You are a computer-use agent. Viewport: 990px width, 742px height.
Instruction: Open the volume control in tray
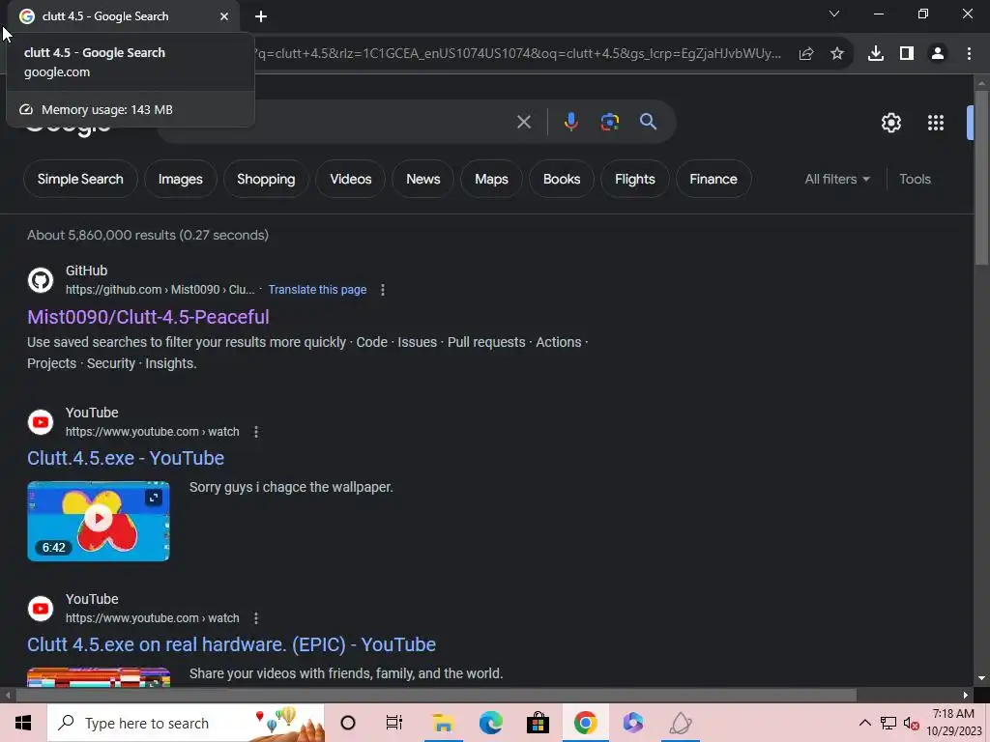coord(911,723)
